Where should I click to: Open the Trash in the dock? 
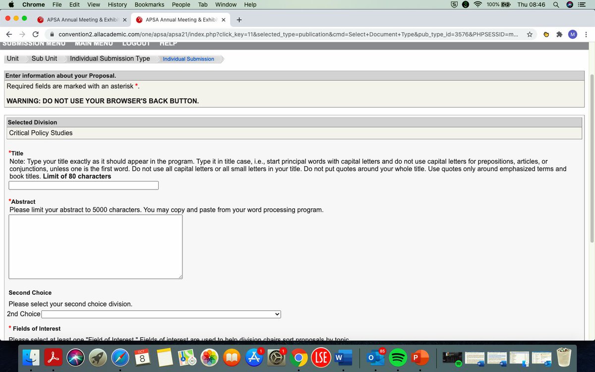pos(563,358)
